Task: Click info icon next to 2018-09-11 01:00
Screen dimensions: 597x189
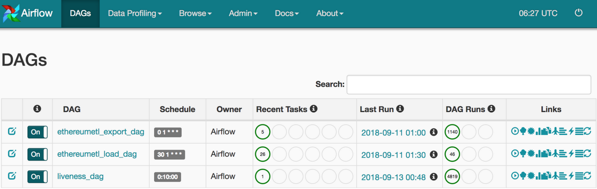Action: (433, 132)
